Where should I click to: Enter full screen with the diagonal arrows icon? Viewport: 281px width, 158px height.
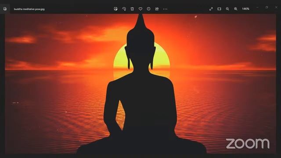[x=211, y=9]
